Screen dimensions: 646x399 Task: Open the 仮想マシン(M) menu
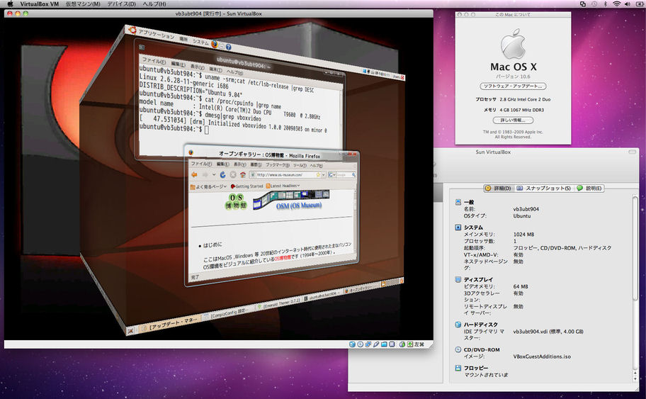[83, 4]
